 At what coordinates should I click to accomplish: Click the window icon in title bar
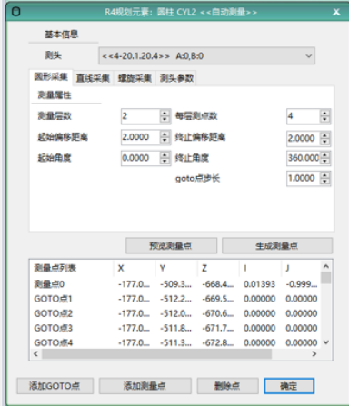pos(15,12)
